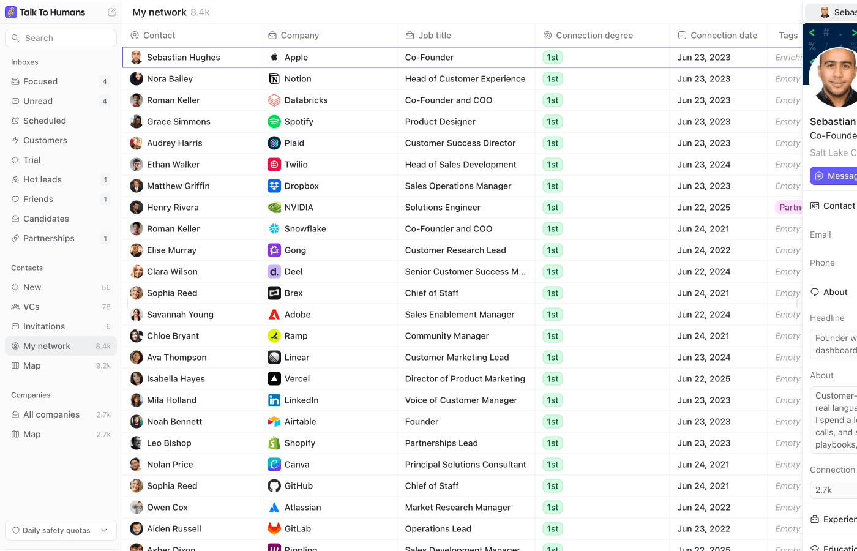Click Sebastian Hughes profile photo in side panel

[x=834, y=78]
